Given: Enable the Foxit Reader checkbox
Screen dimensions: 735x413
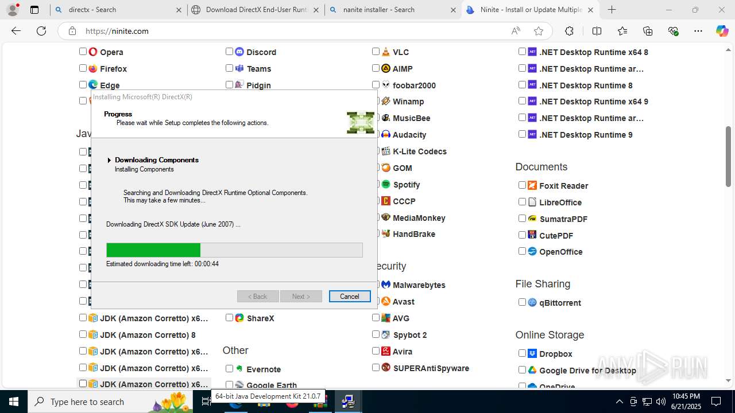Looking at the screenshot, I should [x=522, y=185].
